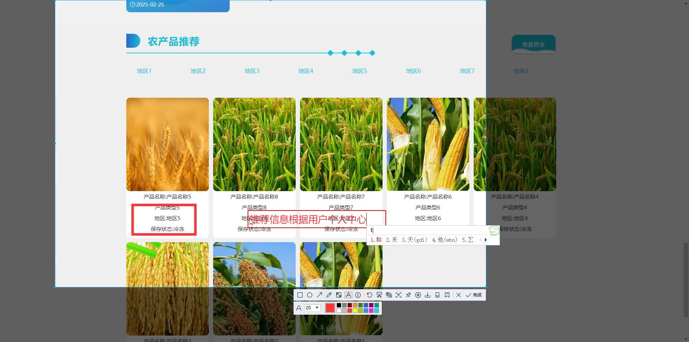This screenshot has width=689, height=342.
Task: Save the screenshot with download icon
Action: click(428, 295)
